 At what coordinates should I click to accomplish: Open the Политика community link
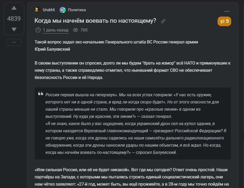[x=77, y=10]
